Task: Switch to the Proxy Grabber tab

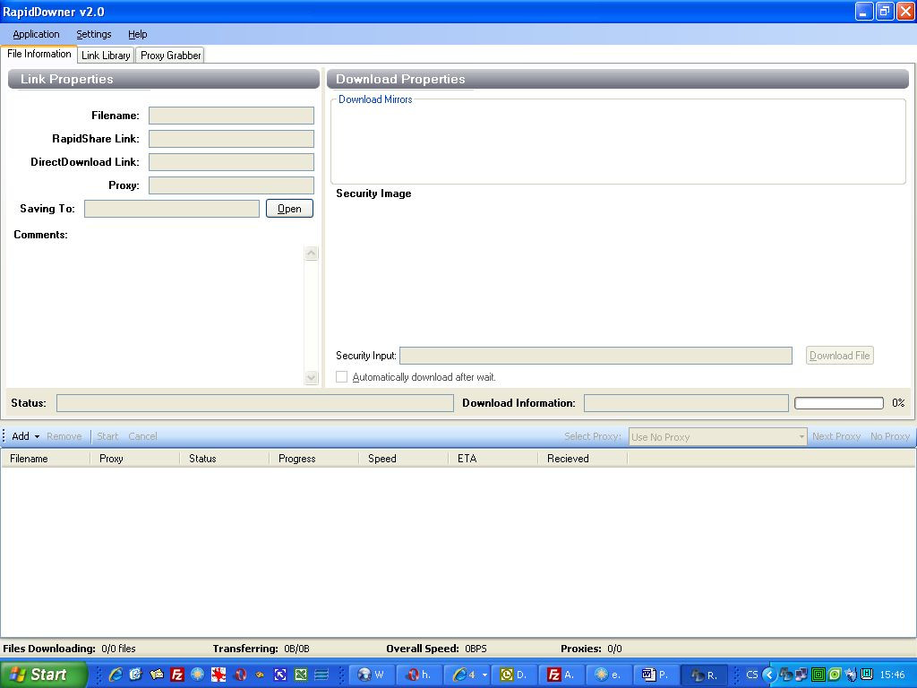Action: [x=171, y=56]
